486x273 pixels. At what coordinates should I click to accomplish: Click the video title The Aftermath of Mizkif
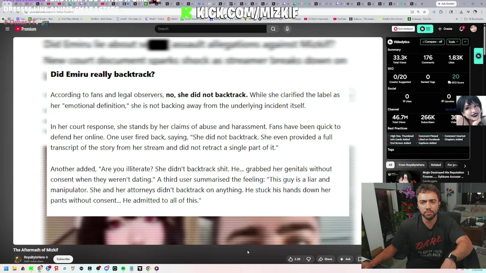[36, 250]
